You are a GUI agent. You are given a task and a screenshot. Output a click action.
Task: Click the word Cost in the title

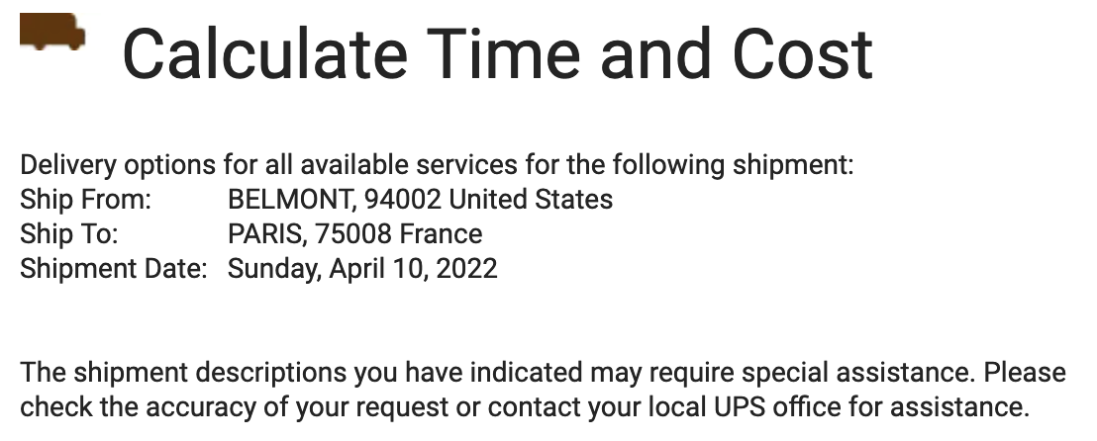802,53
